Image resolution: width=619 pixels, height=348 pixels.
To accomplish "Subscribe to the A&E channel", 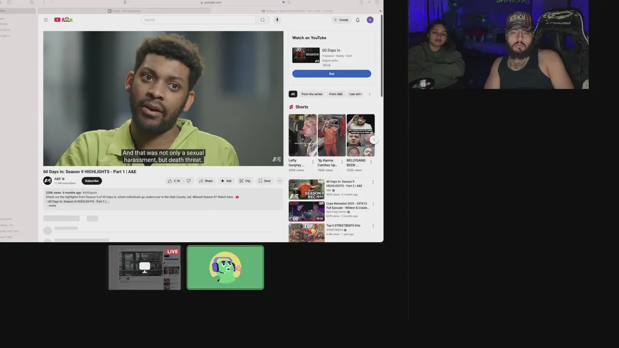I will click(91, 181).
